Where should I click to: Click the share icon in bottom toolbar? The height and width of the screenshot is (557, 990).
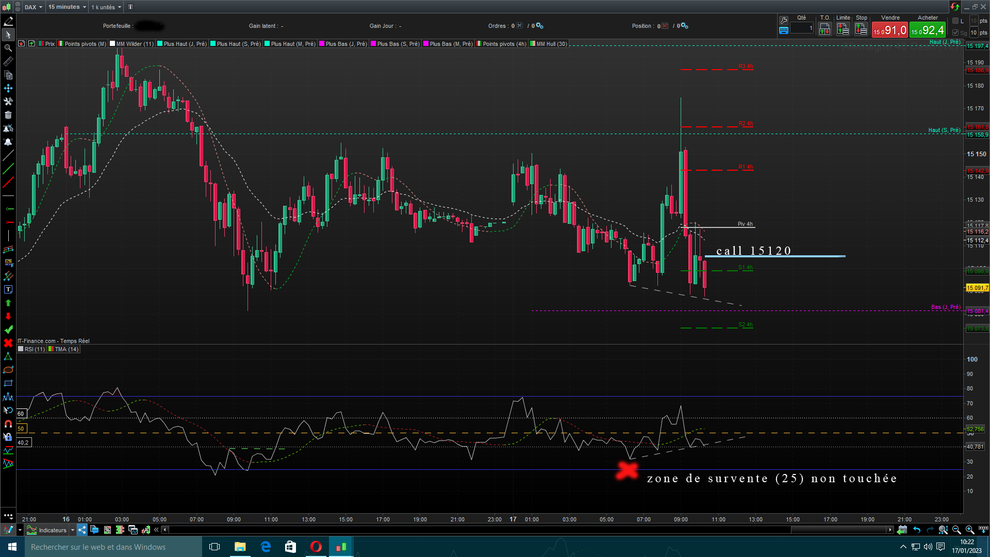pyautogui.click(x=82, y=530)
